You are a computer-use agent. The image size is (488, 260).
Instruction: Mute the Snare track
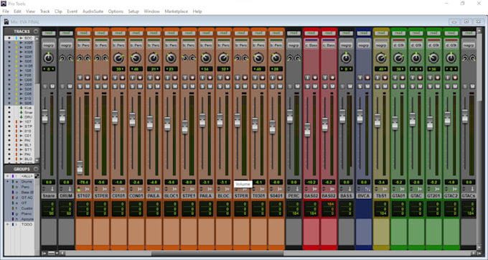point(52,86)
